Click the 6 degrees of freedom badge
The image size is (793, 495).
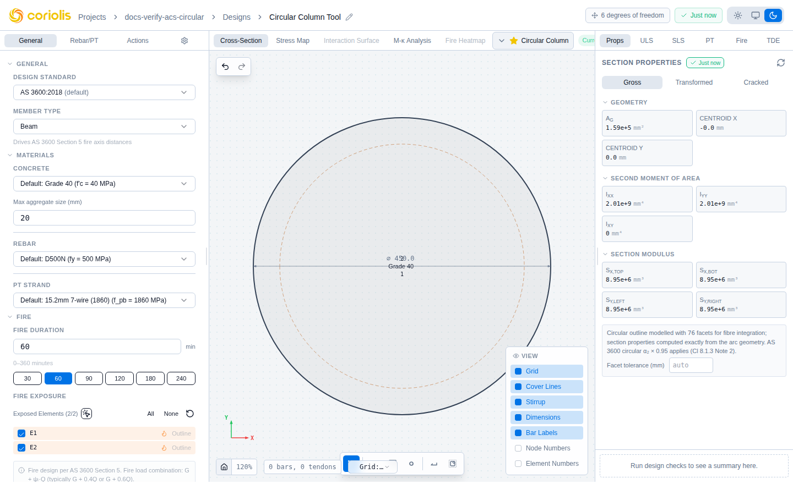628,15
